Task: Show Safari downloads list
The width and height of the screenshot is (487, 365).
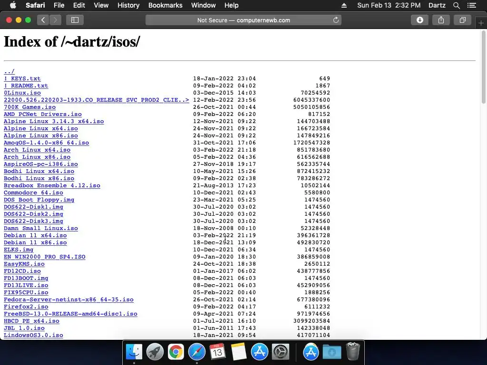Action: click(x=419, y=20)
